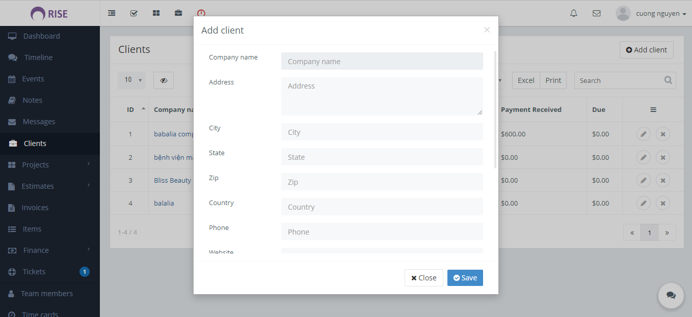Screen dimensions: 692x317
Task: Click the Close button in dialog footer
Action: [x=424, y=278]
